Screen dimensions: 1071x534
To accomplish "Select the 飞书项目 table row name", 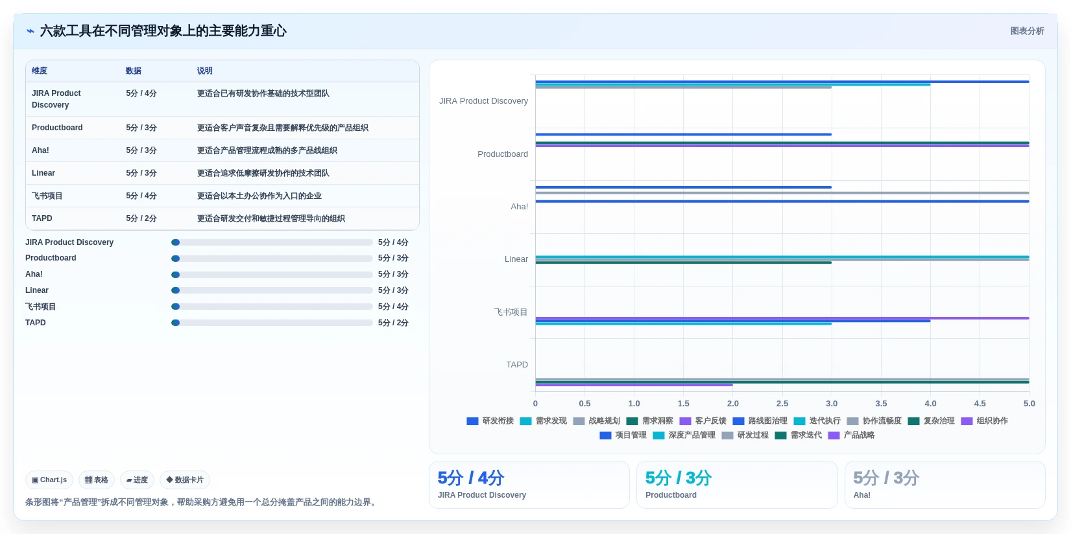I will pos(47,196).
